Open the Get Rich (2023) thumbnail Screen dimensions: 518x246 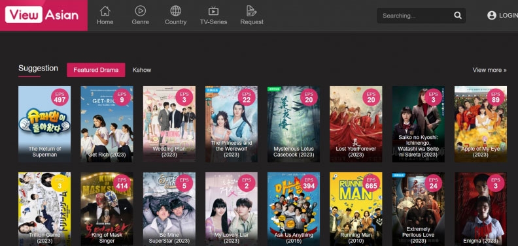point(107,124)
